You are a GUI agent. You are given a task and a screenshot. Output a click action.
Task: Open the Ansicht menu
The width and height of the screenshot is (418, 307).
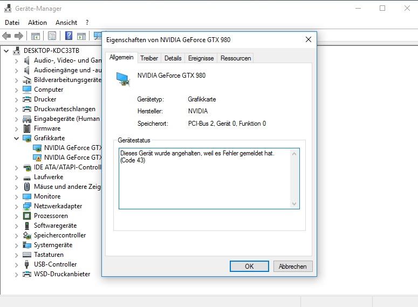point(66,23)
